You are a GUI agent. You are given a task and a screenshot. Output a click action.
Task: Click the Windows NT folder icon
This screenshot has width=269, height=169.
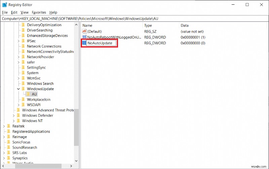click(x=18, y=121)
